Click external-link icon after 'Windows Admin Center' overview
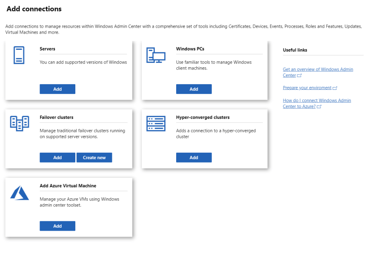The width and height of the screenshot is (366, 254). coord(300,76)
